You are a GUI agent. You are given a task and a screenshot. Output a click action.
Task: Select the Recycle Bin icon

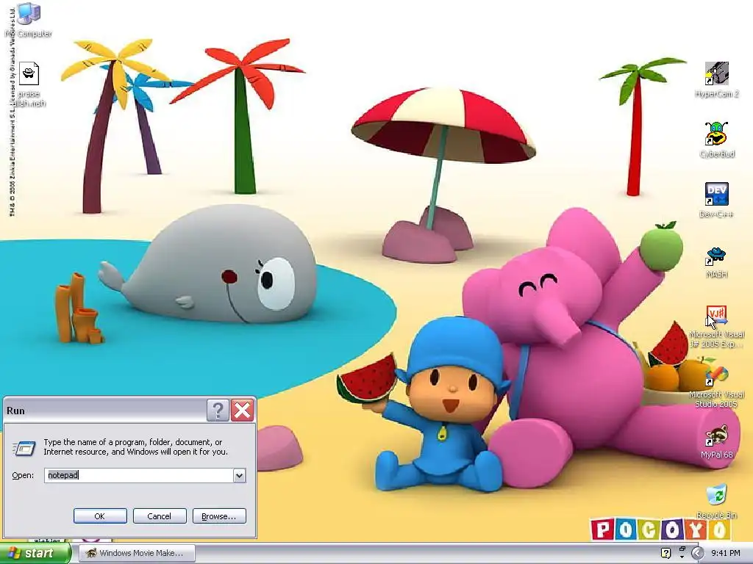716,496
